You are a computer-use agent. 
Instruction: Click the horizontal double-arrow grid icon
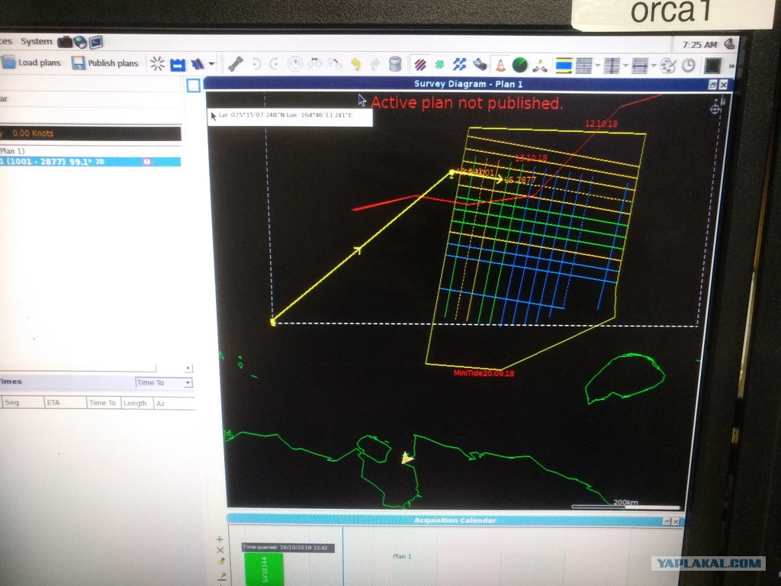click(640, 66)
